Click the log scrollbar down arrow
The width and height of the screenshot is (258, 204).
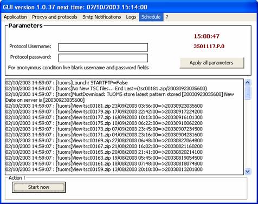(x=248, y=171)
